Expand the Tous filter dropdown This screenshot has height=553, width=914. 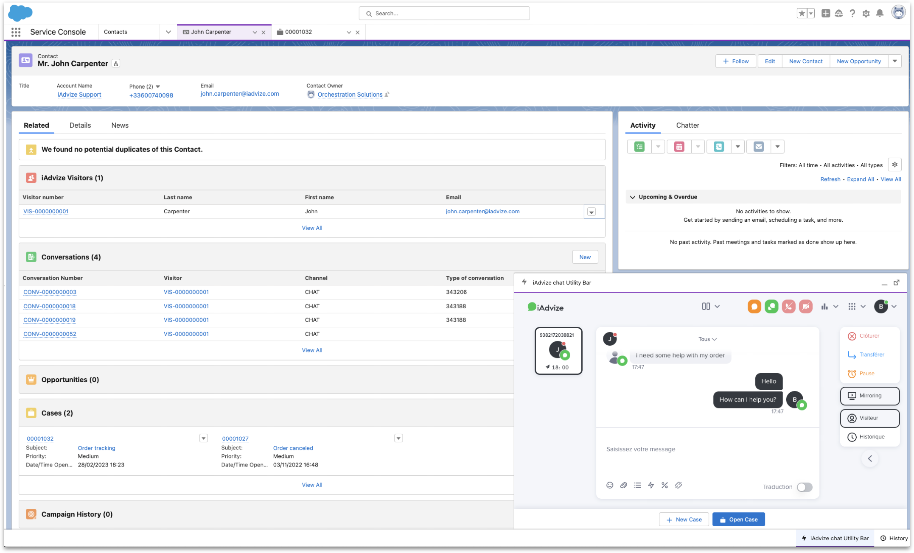click(707, 339)
